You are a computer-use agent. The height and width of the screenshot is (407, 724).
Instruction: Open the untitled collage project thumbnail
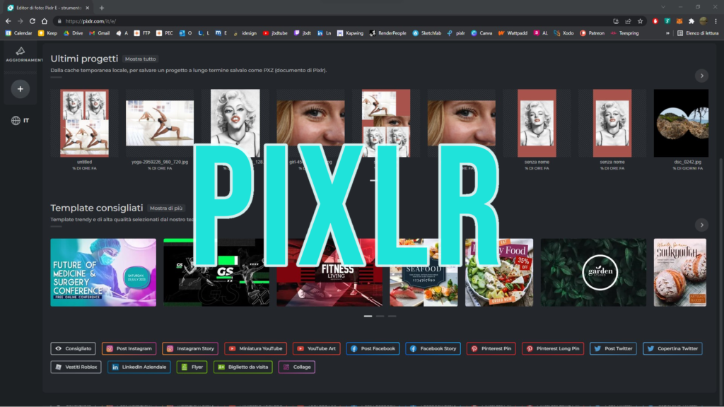[85, 123]
